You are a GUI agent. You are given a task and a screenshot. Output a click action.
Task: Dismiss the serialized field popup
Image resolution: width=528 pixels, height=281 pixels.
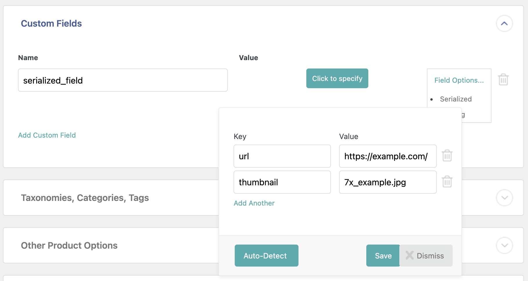coord(426,256)
